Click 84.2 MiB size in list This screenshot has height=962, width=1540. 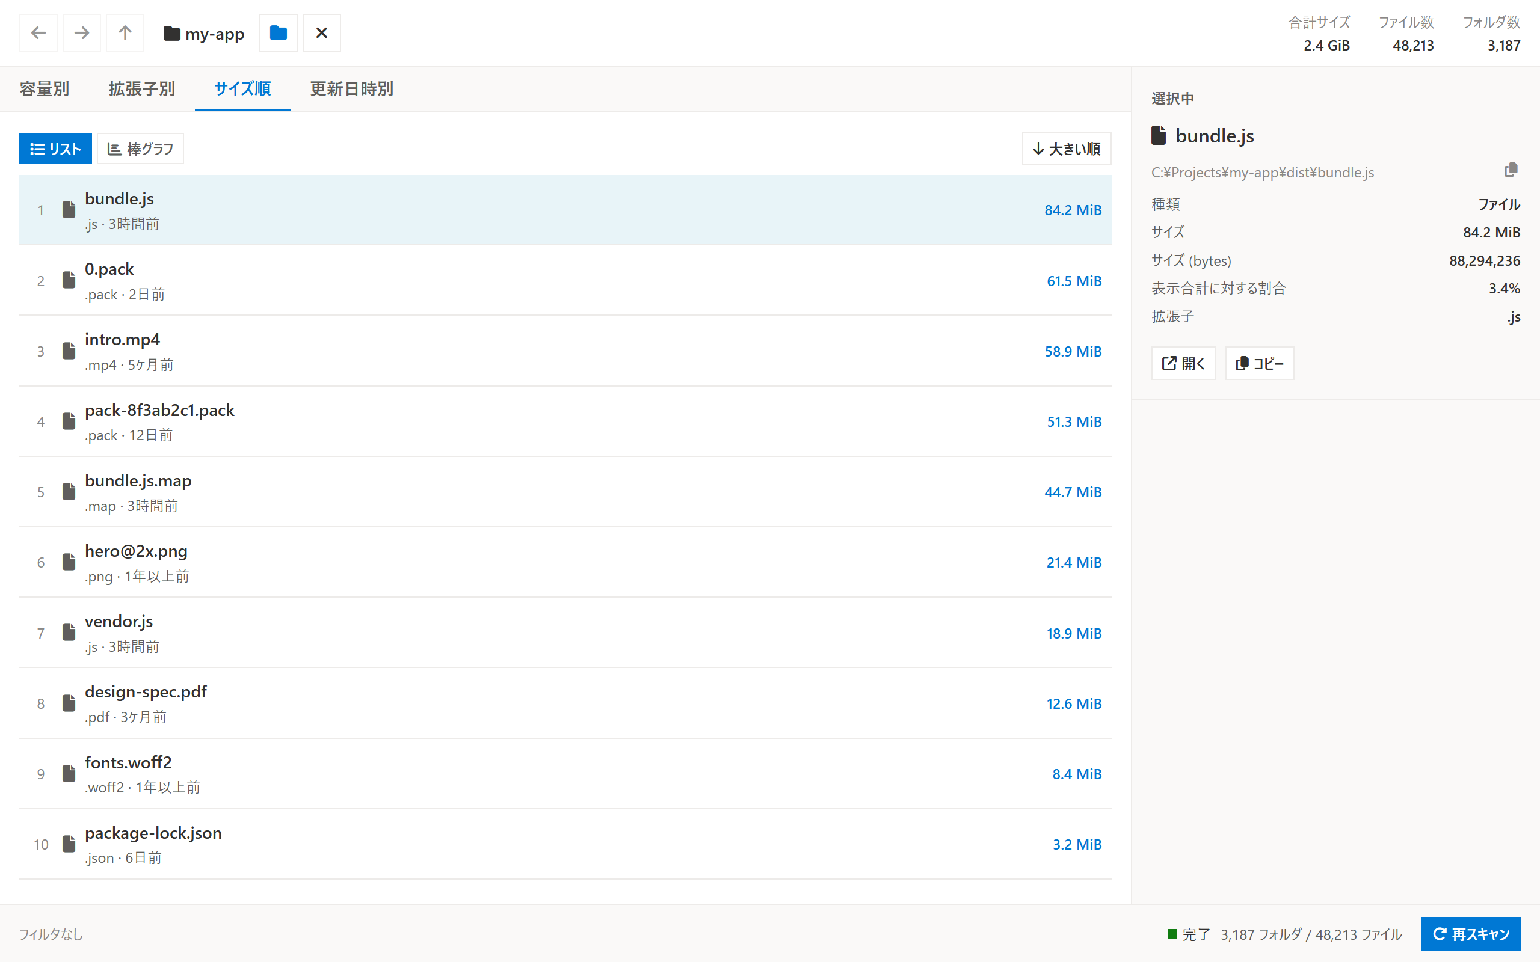coord(1073,210)
